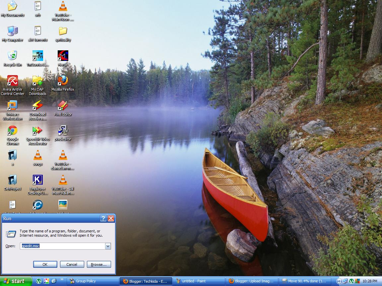Collapse the system tray hidden icons chevron
382x286 pixels.
(340, 281)
